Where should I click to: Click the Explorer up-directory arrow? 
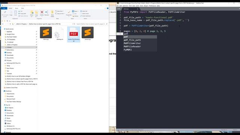coord(10,24)
